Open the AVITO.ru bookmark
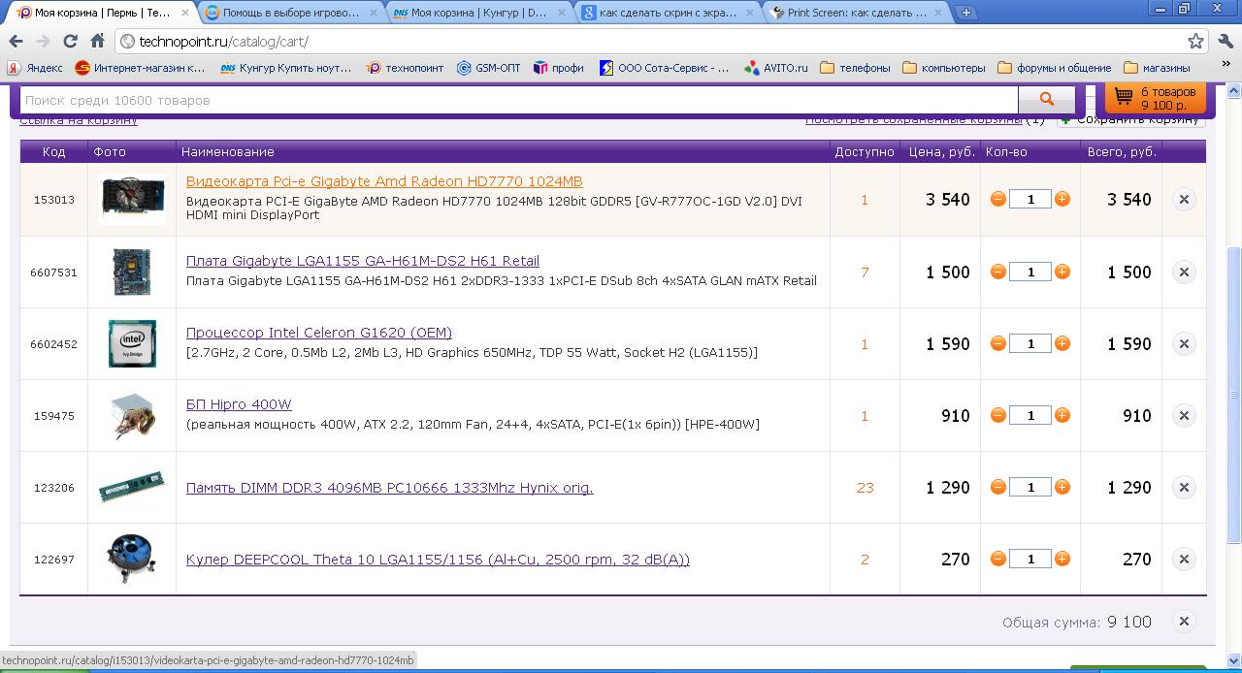 coord(776,68)
